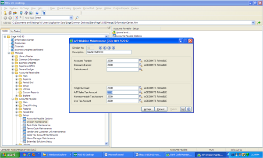Image resolution: width=263 pixels, height=158 pixels.
Task: Click the Cancel button
Action: 161,109
